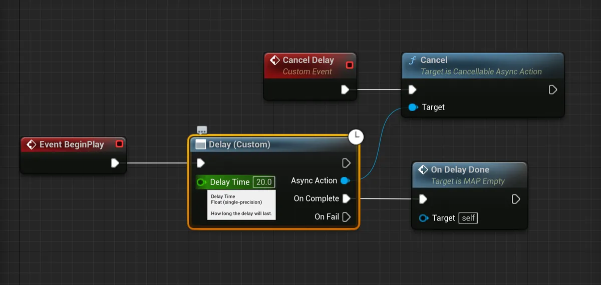Click the Cancel node input execution pin
This screenshot has height=285, width=601.
click(412, 89)
